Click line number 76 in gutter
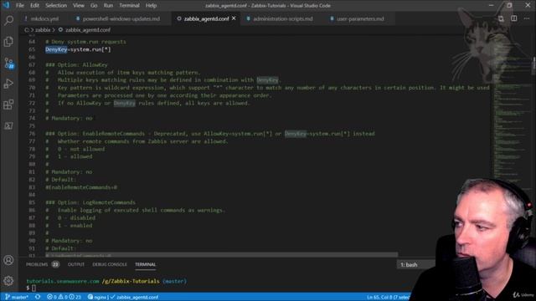536x301 pixels. (x=32, y=134)
